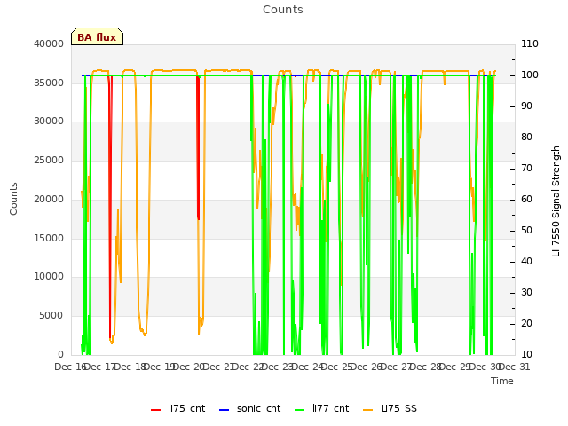568x426 pixels.
Task: Click the blue sonic_cnt legend swatch
Action: click(225, 410)
